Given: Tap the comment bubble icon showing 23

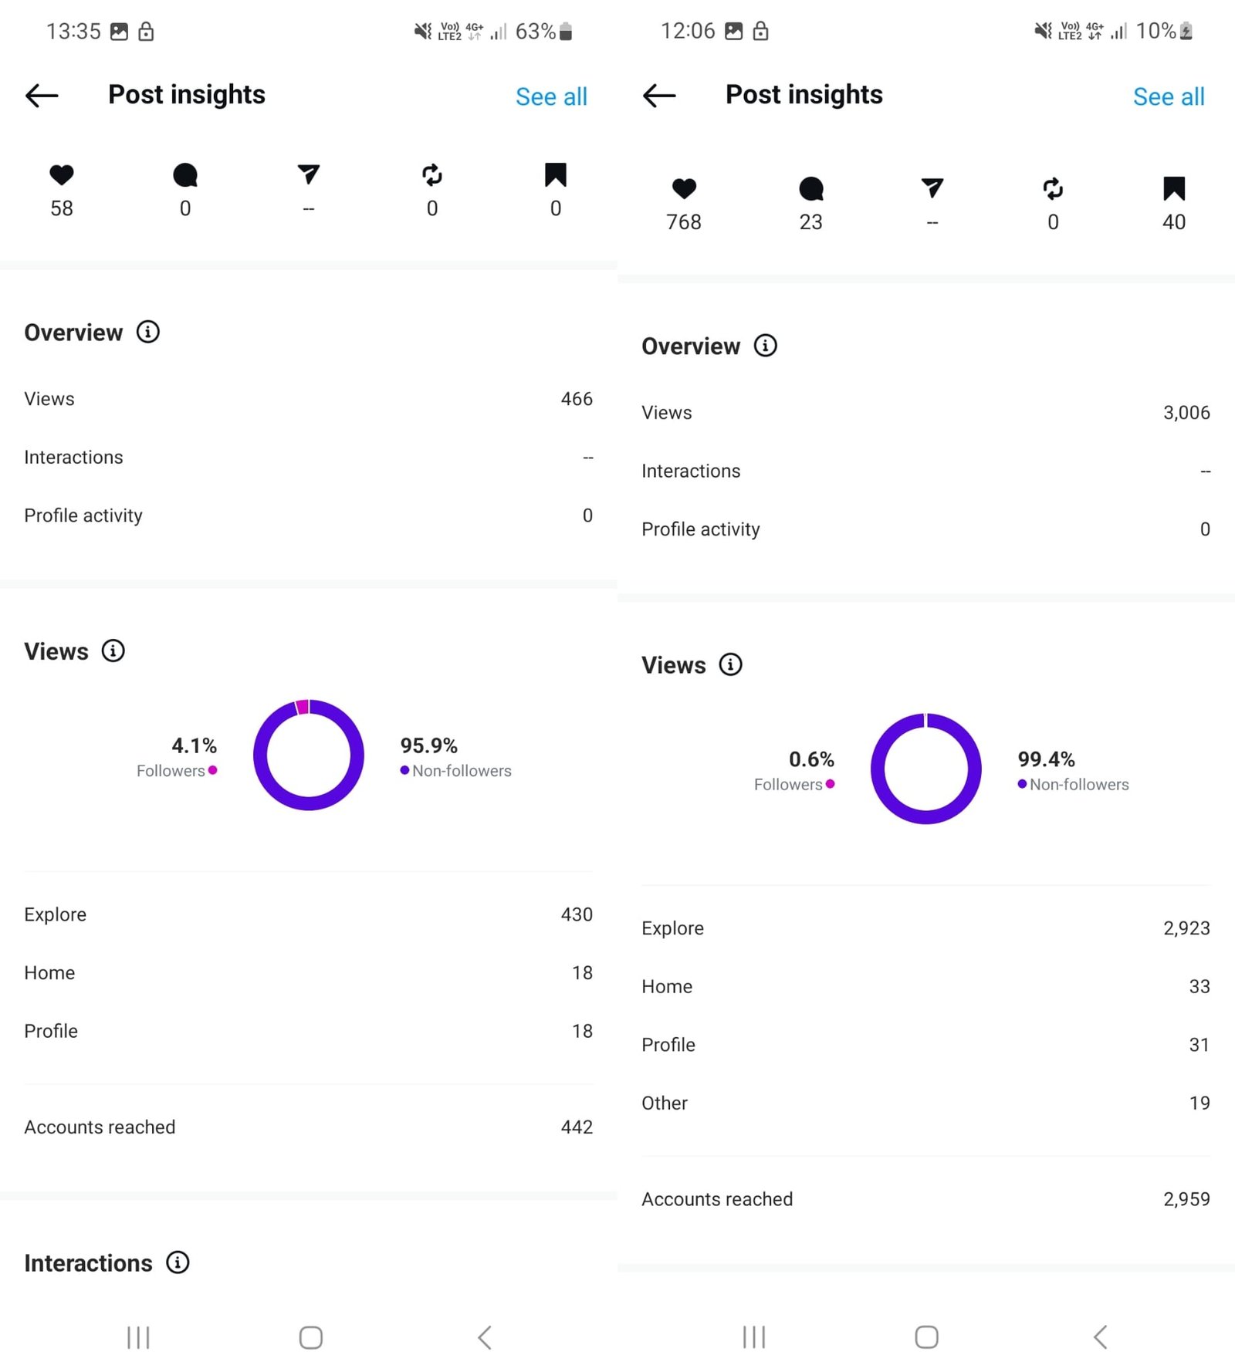Looking at the screenshot, I should tap(810, 188).
